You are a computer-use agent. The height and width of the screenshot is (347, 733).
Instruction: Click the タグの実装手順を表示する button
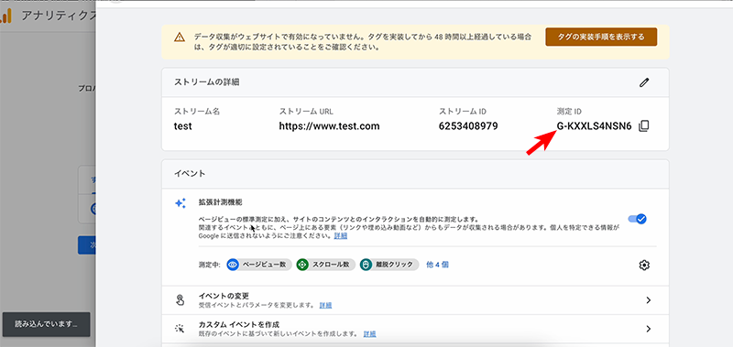coord(601,37)
